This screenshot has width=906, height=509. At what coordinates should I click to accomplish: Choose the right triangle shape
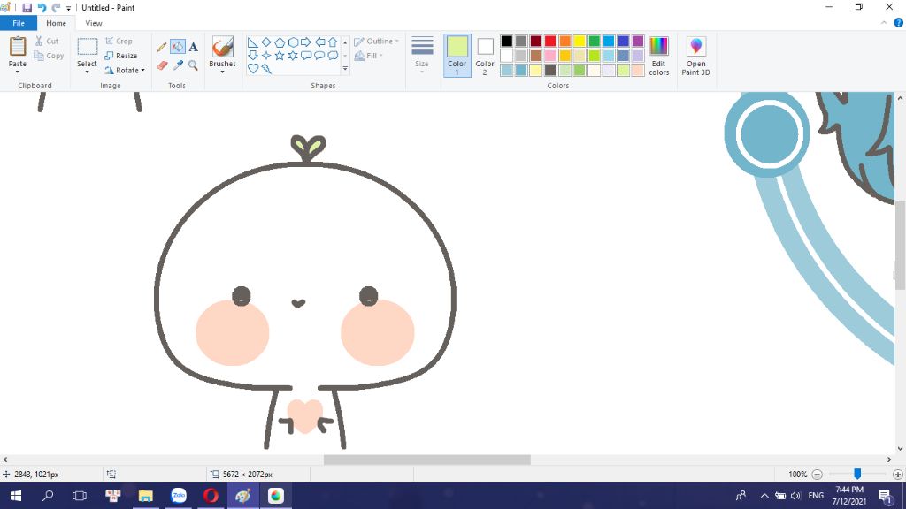coord(252,42)
